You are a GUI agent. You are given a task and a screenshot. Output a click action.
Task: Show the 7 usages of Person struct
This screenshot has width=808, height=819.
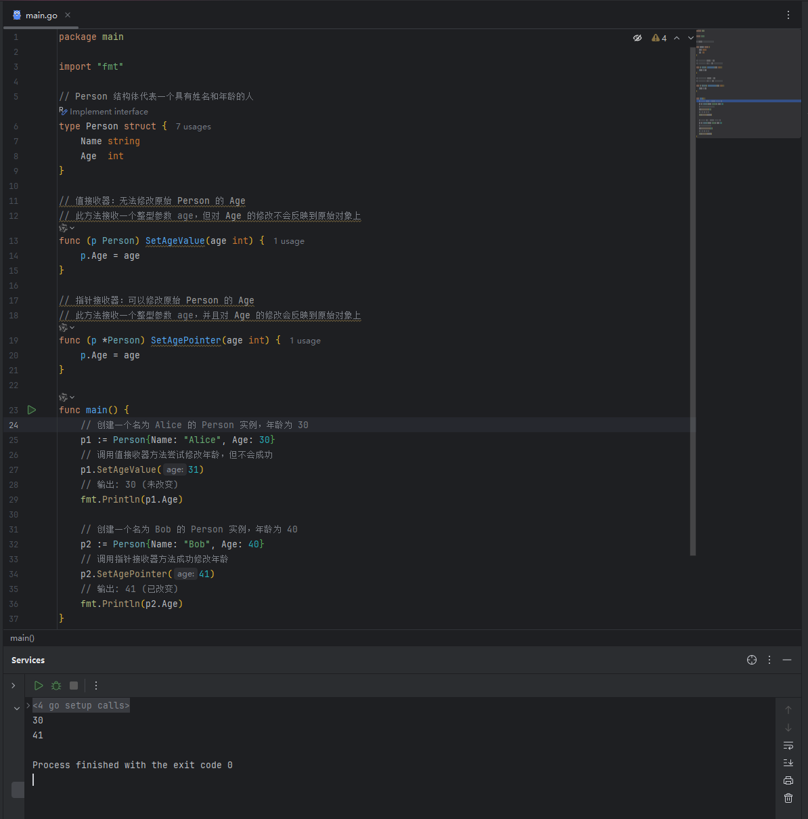point(193,127)
